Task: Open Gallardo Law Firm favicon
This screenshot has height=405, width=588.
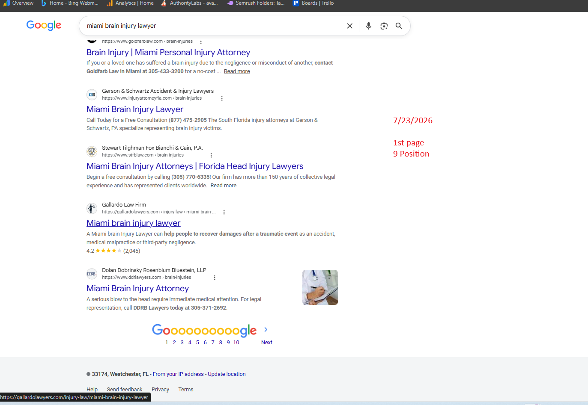Action: [92, 208]
